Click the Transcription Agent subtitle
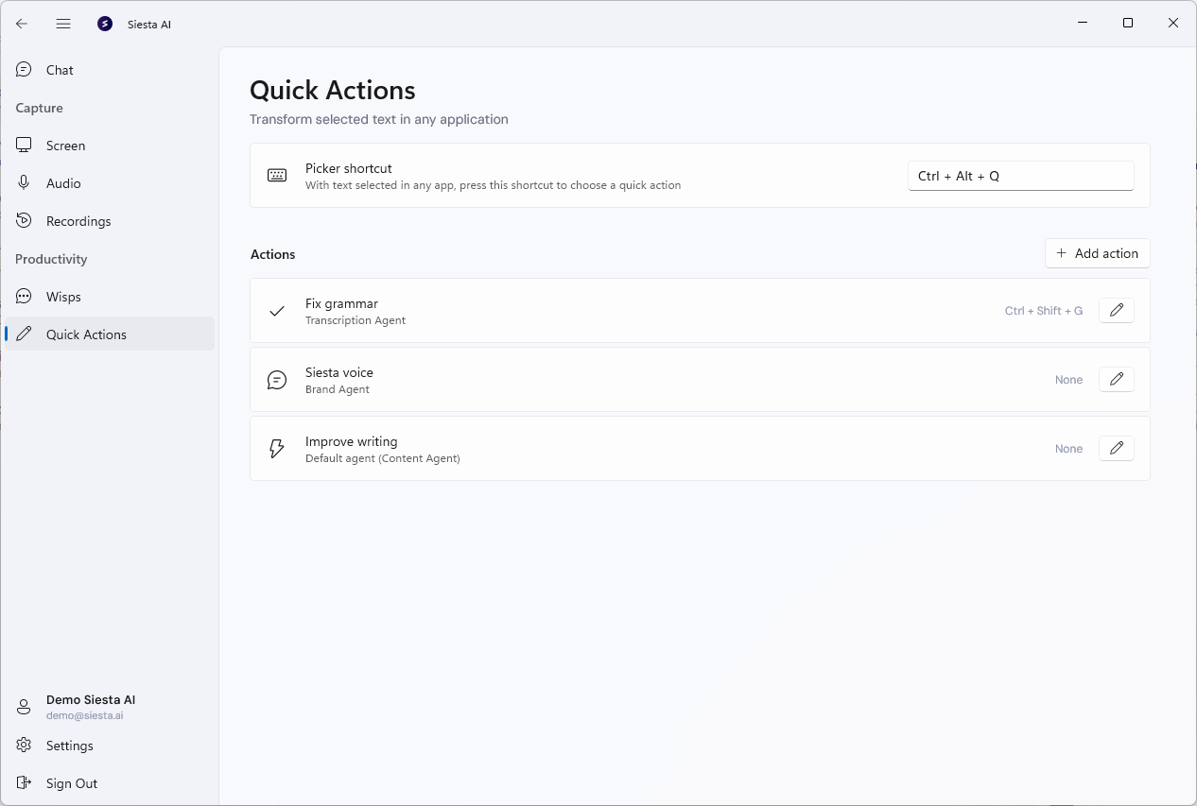The width and height of the screenshot is (1197, 806). (x=356, y=320)
